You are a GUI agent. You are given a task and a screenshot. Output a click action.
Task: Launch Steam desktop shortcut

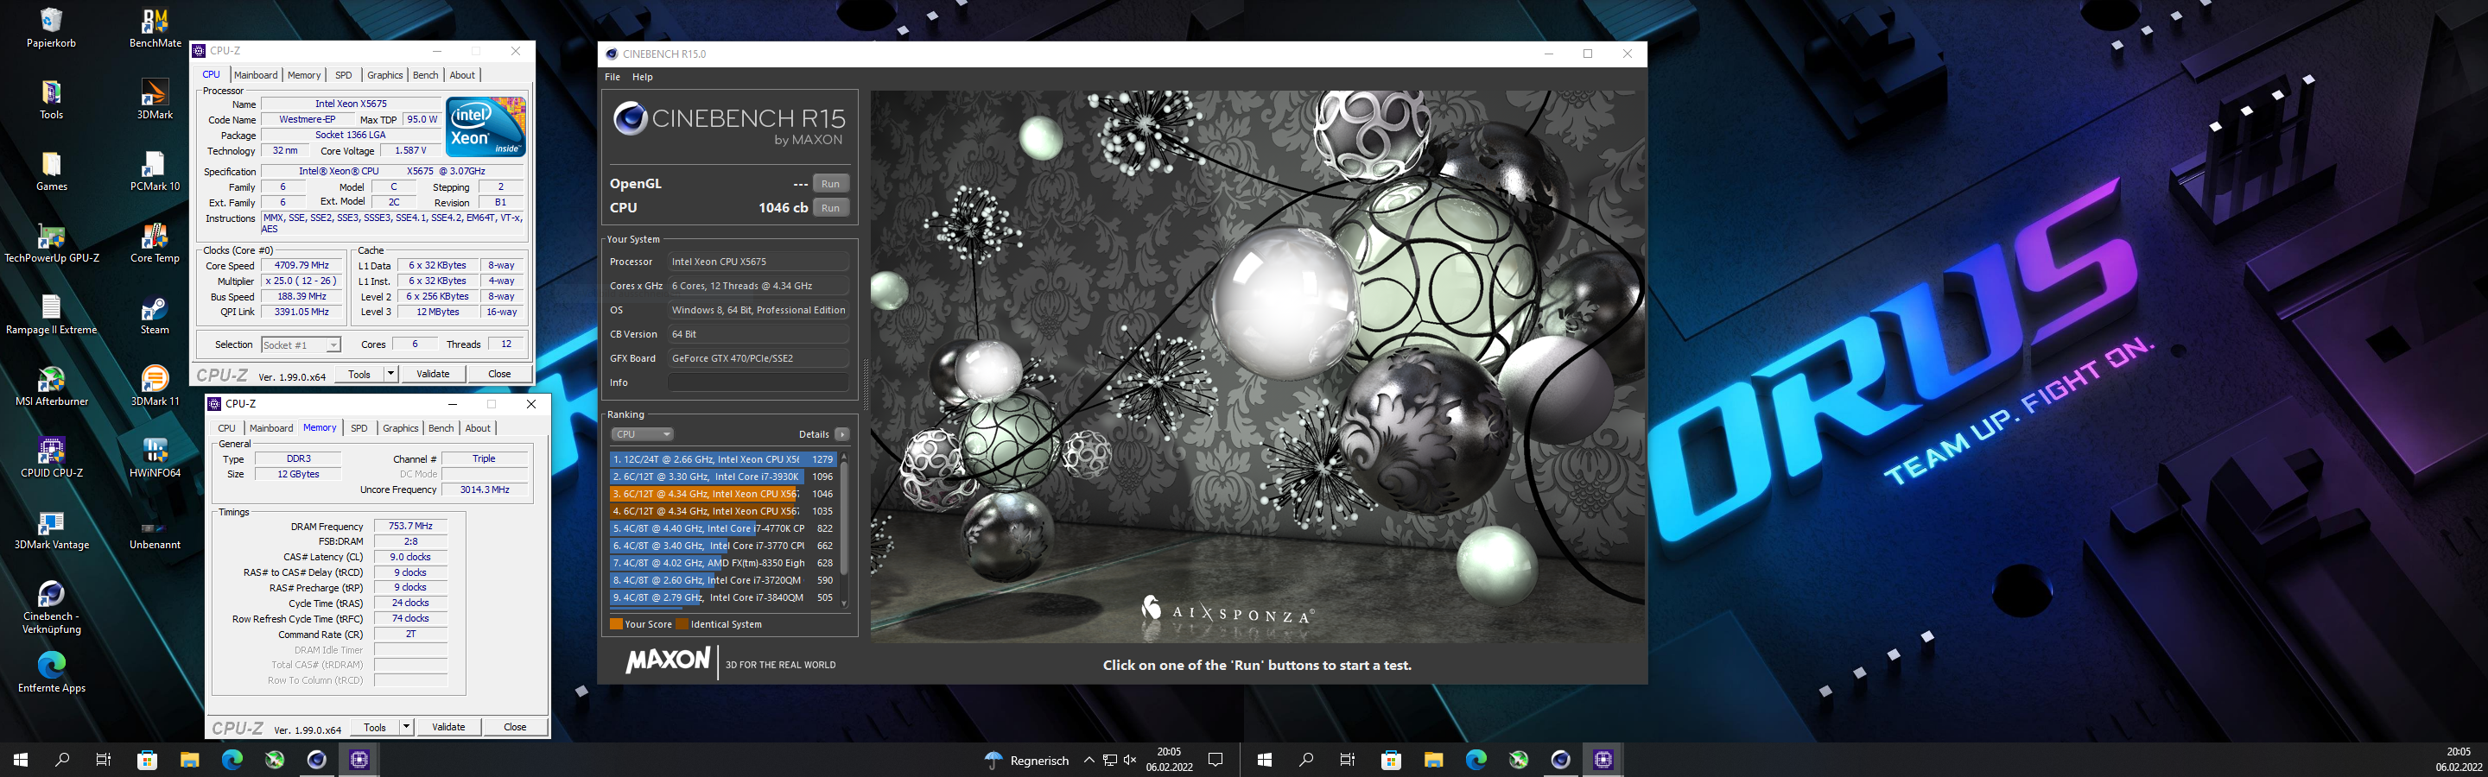pyautogui.click(x=155, y=314)
